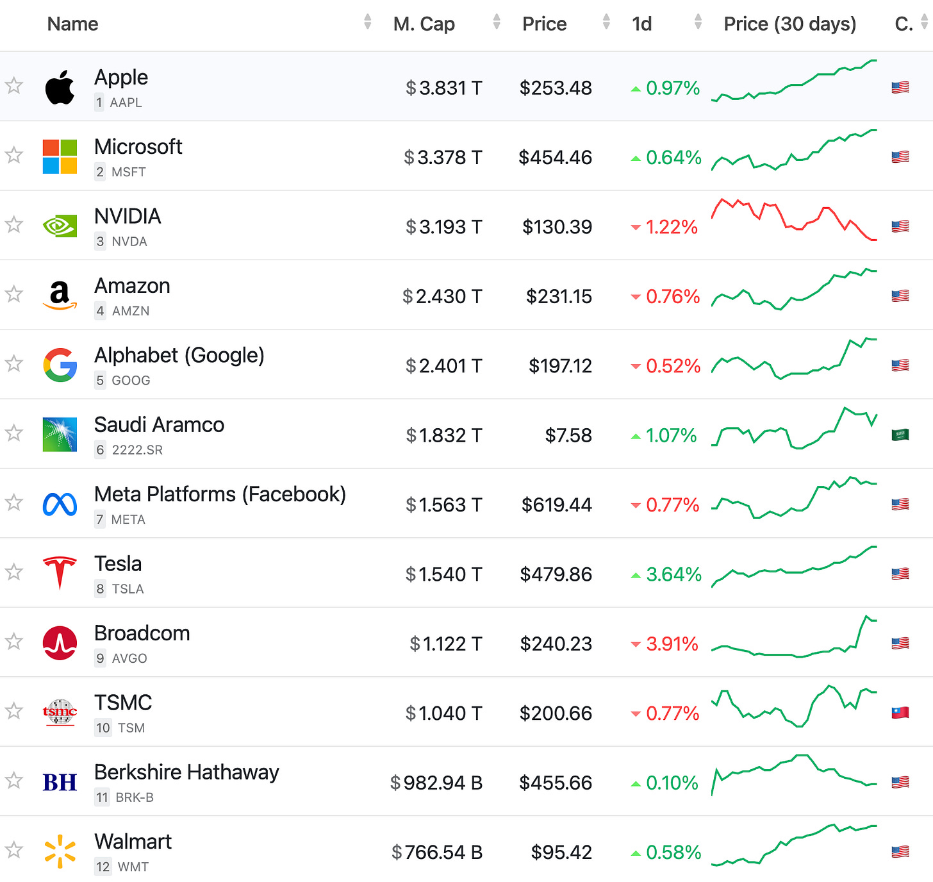Image resolution: width=933 pixels, height=882 pixels.
Task: Star Alphabet (Google) as favorite
Action: click(x=14, y=363)
